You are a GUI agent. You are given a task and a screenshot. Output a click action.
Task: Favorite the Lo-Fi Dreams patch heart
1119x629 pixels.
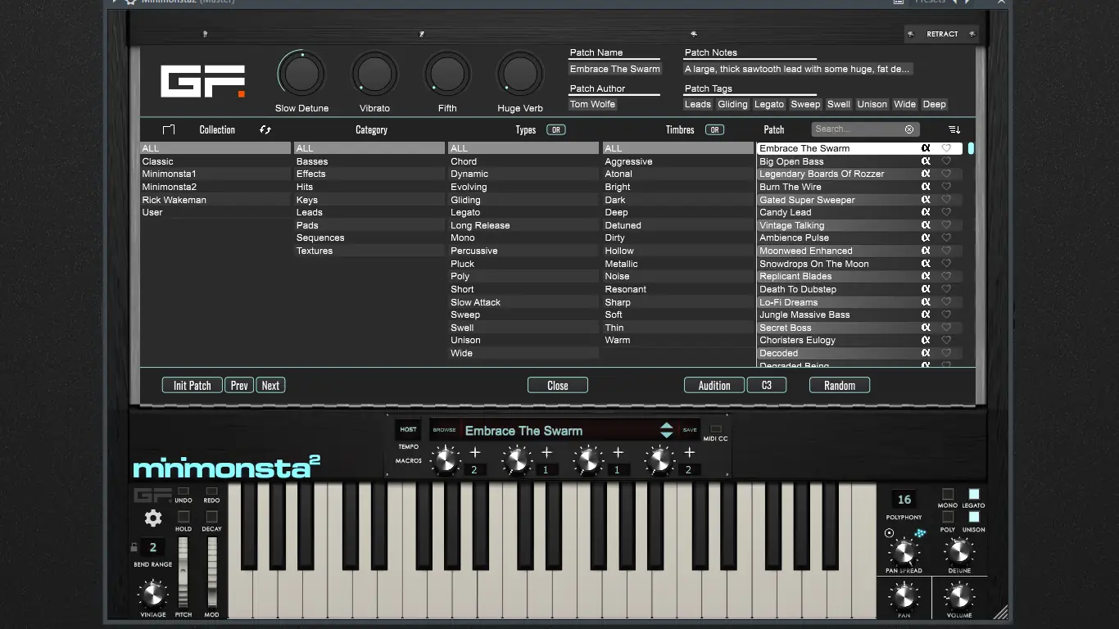click(x=946, y=302)
